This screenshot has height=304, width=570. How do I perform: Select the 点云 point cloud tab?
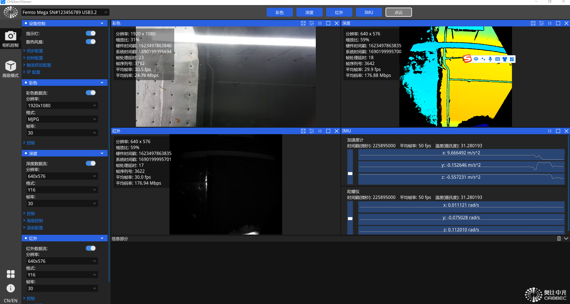398,12
